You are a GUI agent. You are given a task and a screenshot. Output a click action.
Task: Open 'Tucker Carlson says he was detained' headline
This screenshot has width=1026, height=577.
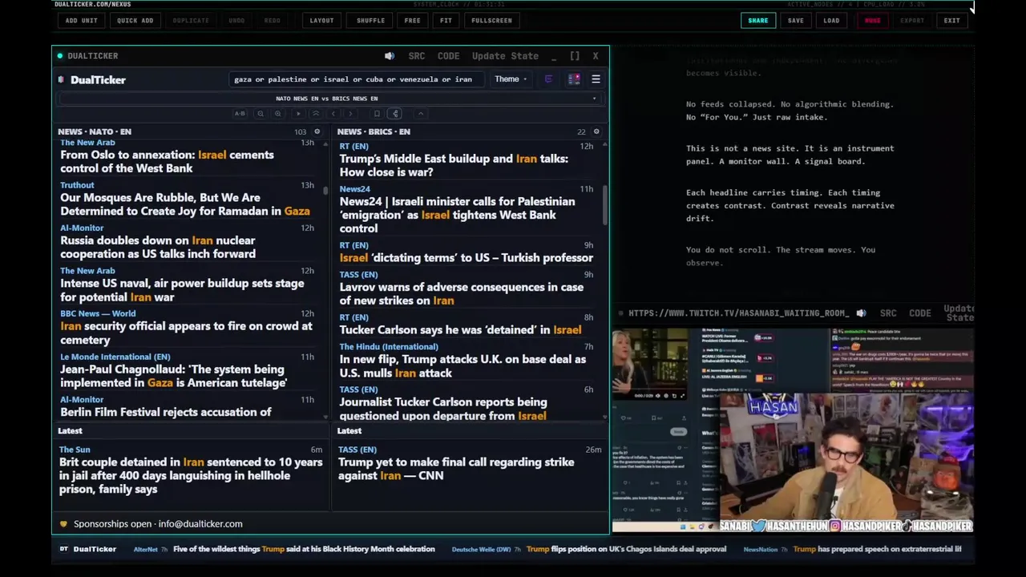tap(460, 330)
